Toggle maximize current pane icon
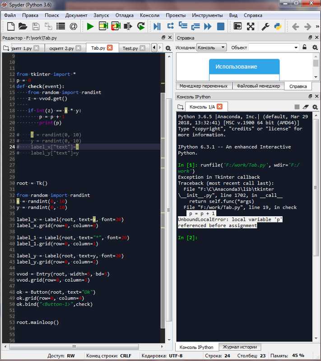 click(x=238, y=27)
